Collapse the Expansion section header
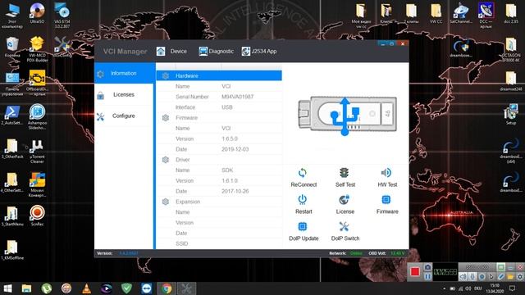The width and height of the screenshot is (525, 295). (x=219, y=202)
